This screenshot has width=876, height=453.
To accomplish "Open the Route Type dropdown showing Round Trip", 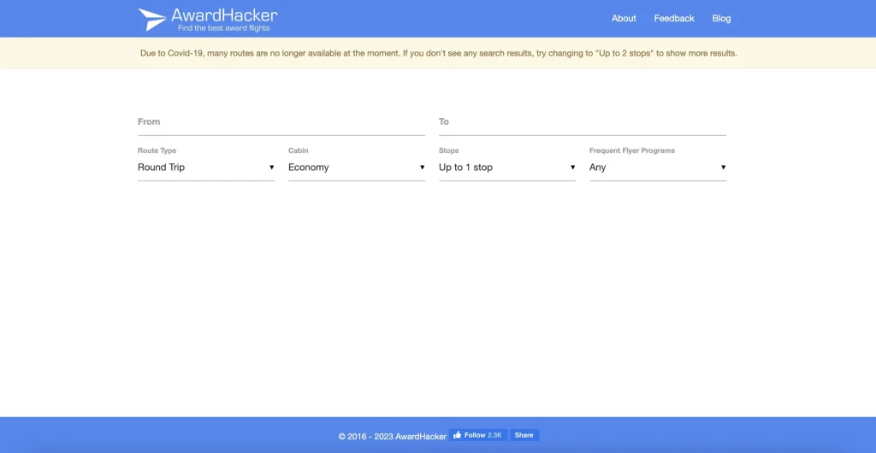I will [206, 168].
